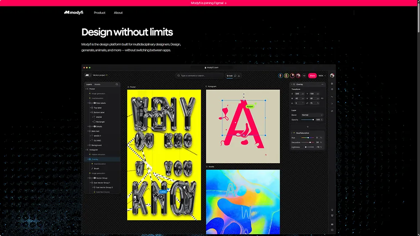This screenshot has width=420, height=236.
Task: Collapse the Vector Group layer
Action: (88, 178)
